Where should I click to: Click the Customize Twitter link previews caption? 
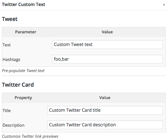tap(30, 136)
